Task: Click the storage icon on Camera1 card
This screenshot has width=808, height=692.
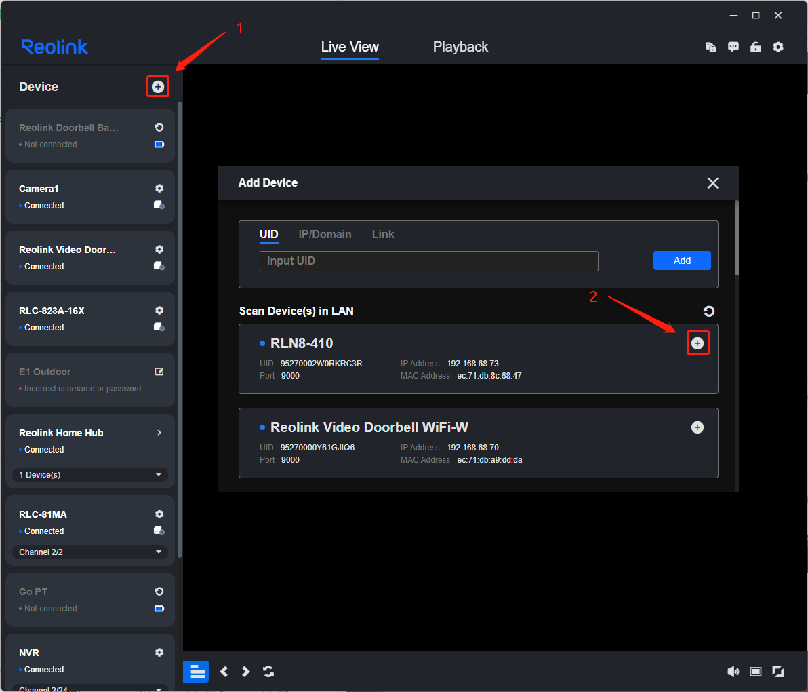Action: pyautogui.click(x=159, y=206)
